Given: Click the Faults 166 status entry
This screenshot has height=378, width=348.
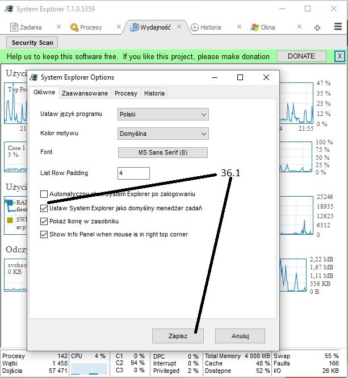Looking at the screenshot, I should coord(306,363).
